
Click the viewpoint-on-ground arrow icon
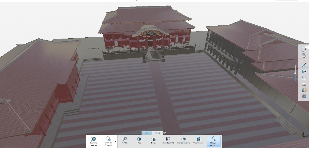[x=304, y=78]
